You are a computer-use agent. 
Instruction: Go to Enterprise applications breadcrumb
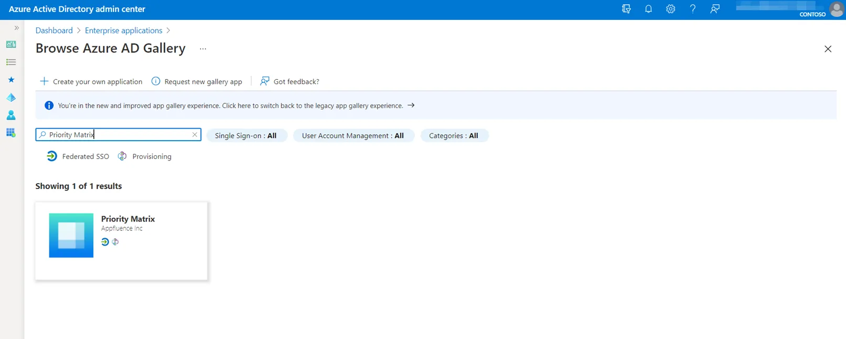pos(123,30)
